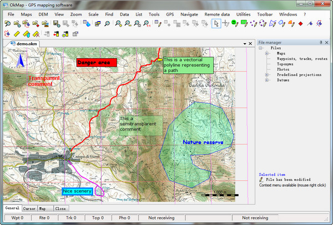The width and height of the screenshot is (333, 225).
Task: Select the red diamond toolbar icon
Action: 300,23
